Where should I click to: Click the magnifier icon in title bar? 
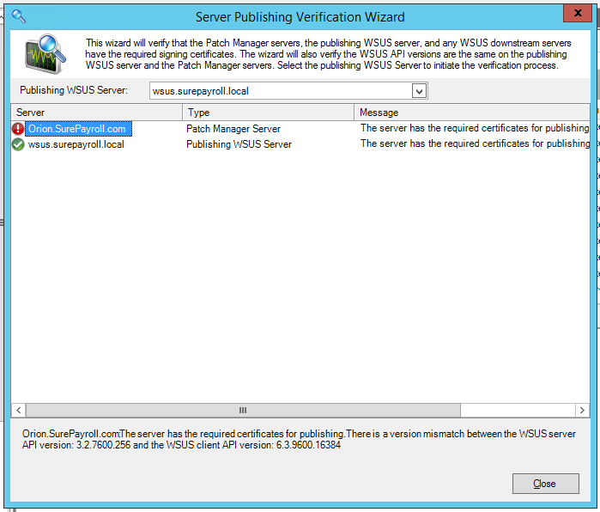click(x=18, y=16)
